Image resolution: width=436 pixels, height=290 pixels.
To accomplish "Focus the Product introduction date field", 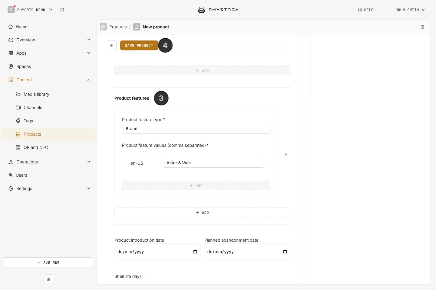I will click(x=157, y=252).
